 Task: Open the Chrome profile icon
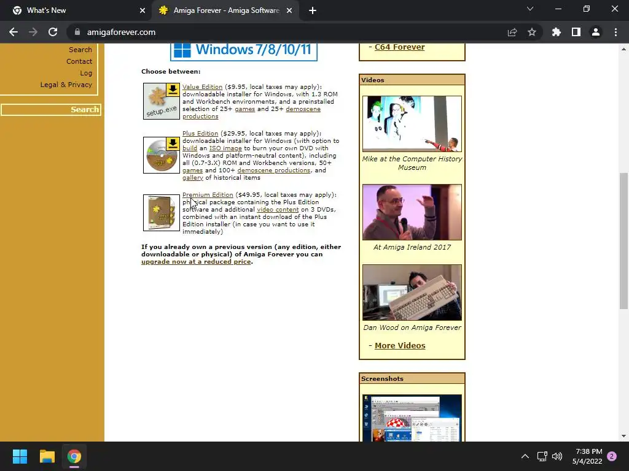(596, 32)
